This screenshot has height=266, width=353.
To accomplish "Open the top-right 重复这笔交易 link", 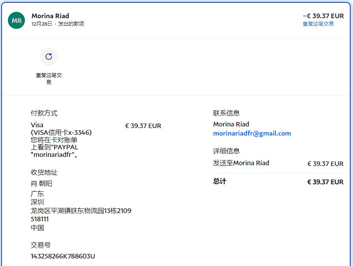I will [x=318, y=24].
